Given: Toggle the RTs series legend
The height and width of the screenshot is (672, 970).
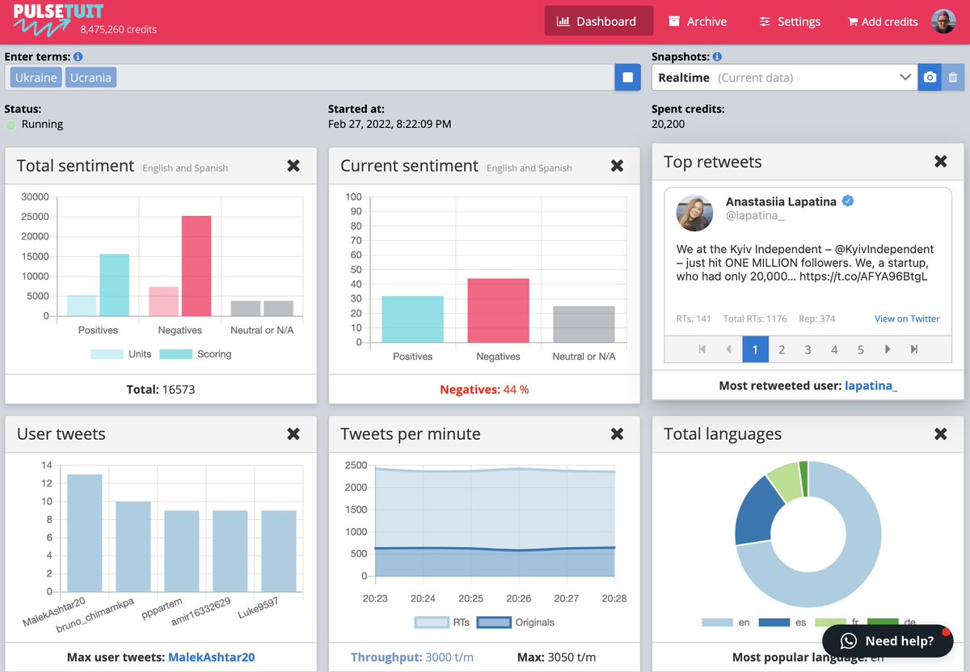Looking at the screenshot, I should (x=441, y=623).
